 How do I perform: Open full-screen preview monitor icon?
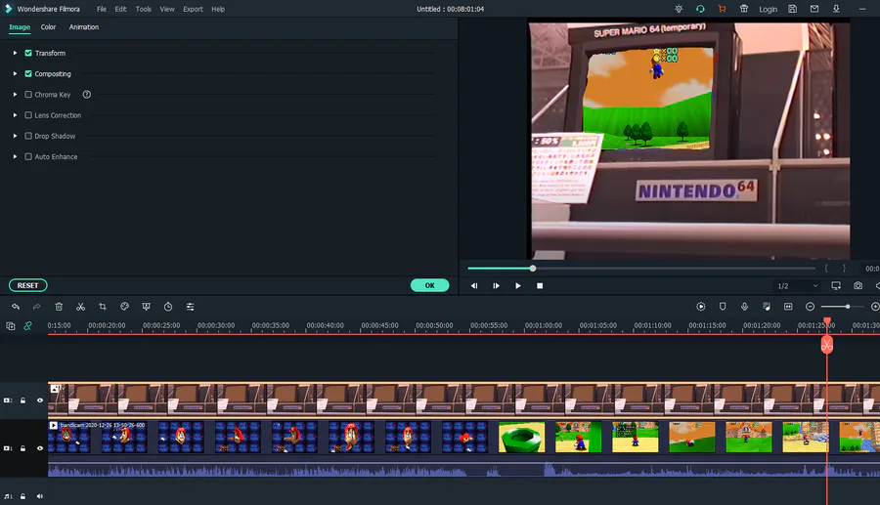(836, 286)
